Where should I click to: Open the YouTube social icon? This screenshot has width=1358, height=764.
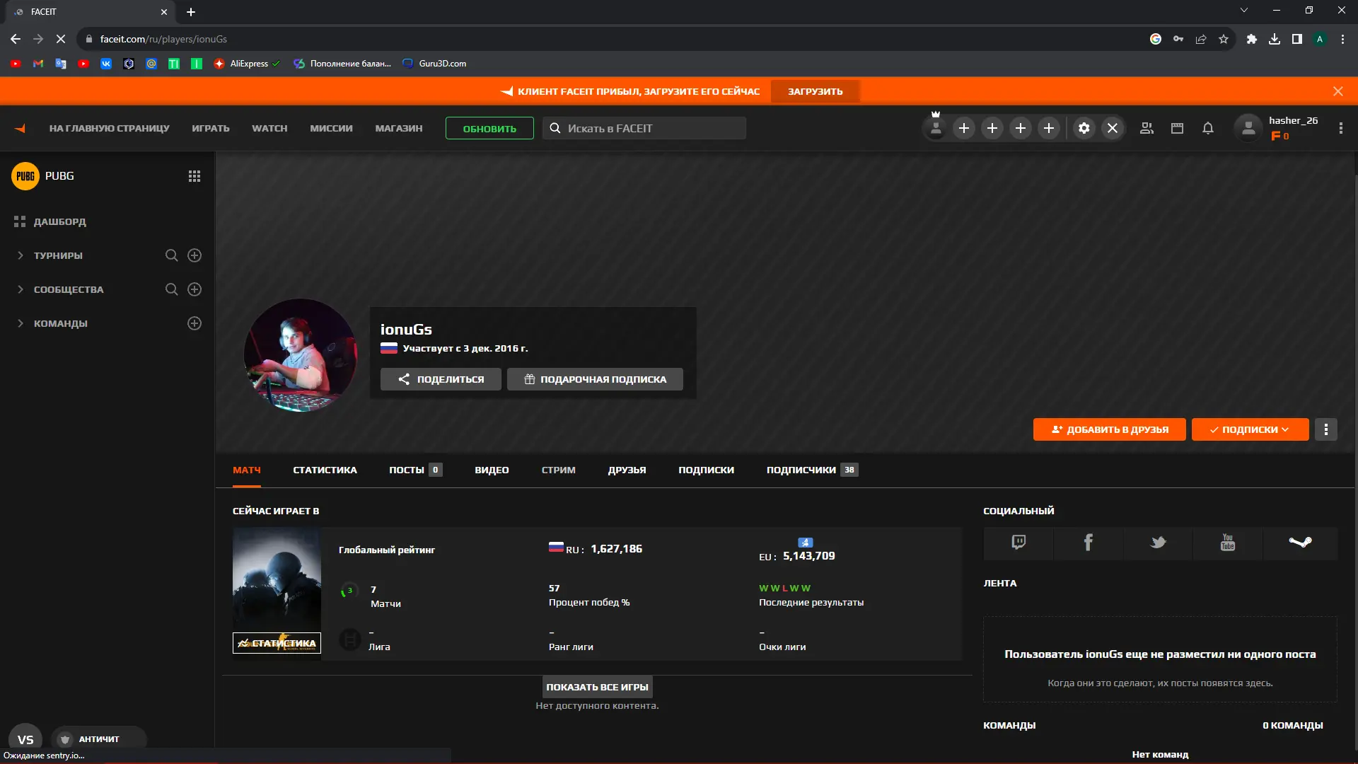(x=1227, y=543)
